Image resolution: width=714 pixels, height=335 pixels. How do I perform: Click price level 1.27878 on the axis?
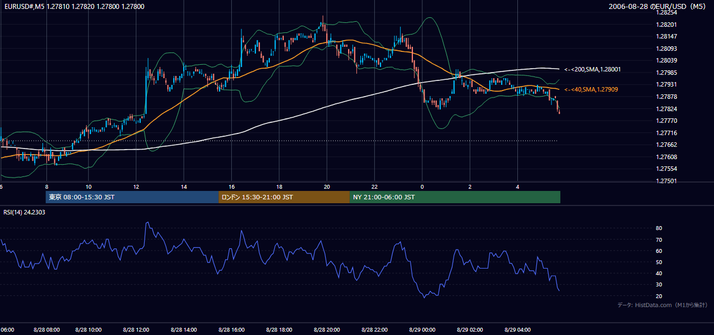pyautogui.click(x=667, y=97)
